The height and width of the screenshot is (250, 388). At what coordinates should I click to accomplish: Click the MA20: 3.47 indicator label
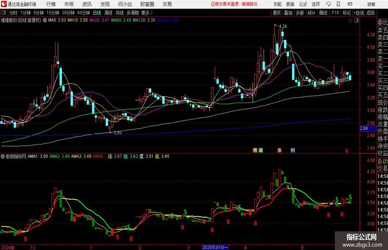pyautogui.click(x=99, y=20)
